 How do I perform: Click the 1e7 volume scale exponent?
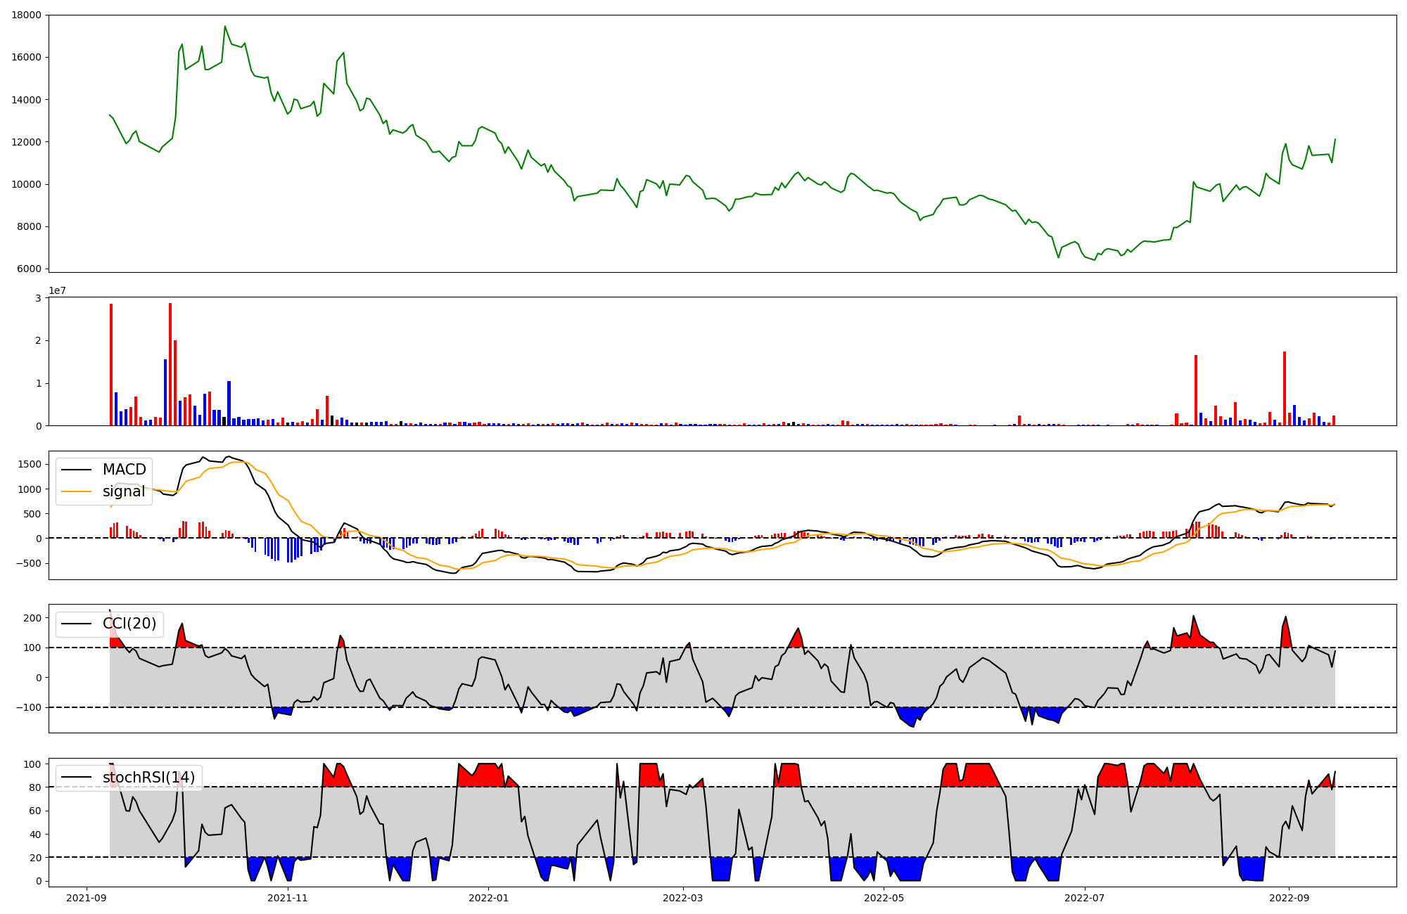point(57,290)
